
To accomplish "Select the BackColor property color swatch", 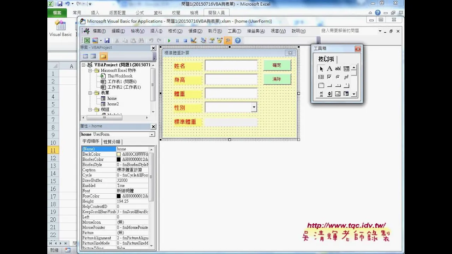I will pyautogui.click(x=119, y=154).
